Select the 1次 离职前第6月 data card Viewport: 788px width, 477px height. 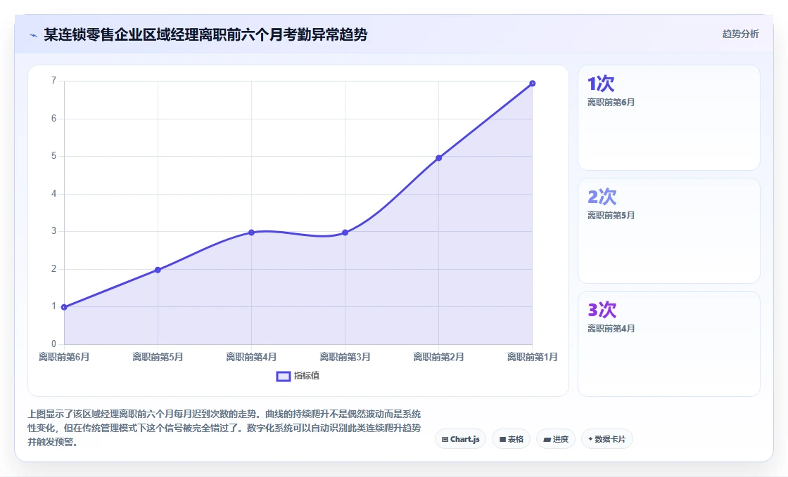pyautogui.click(x=669, y=118)
